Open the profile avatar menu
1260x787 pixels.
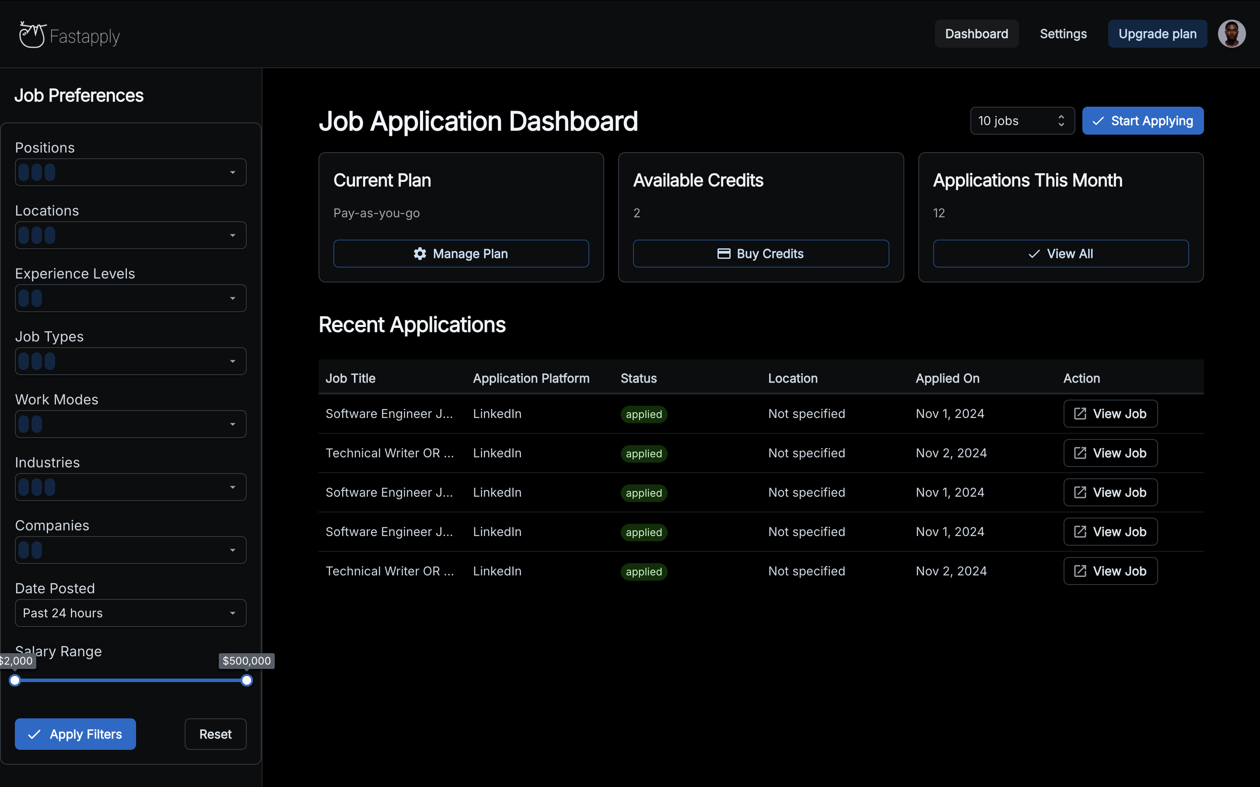point(1232,33)
